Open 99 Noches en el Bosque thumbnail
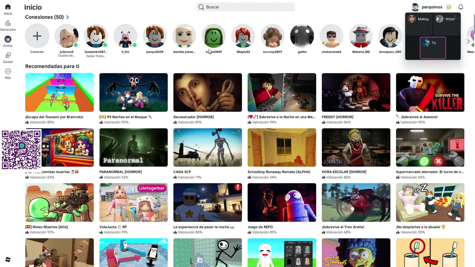 click(134, 92)
